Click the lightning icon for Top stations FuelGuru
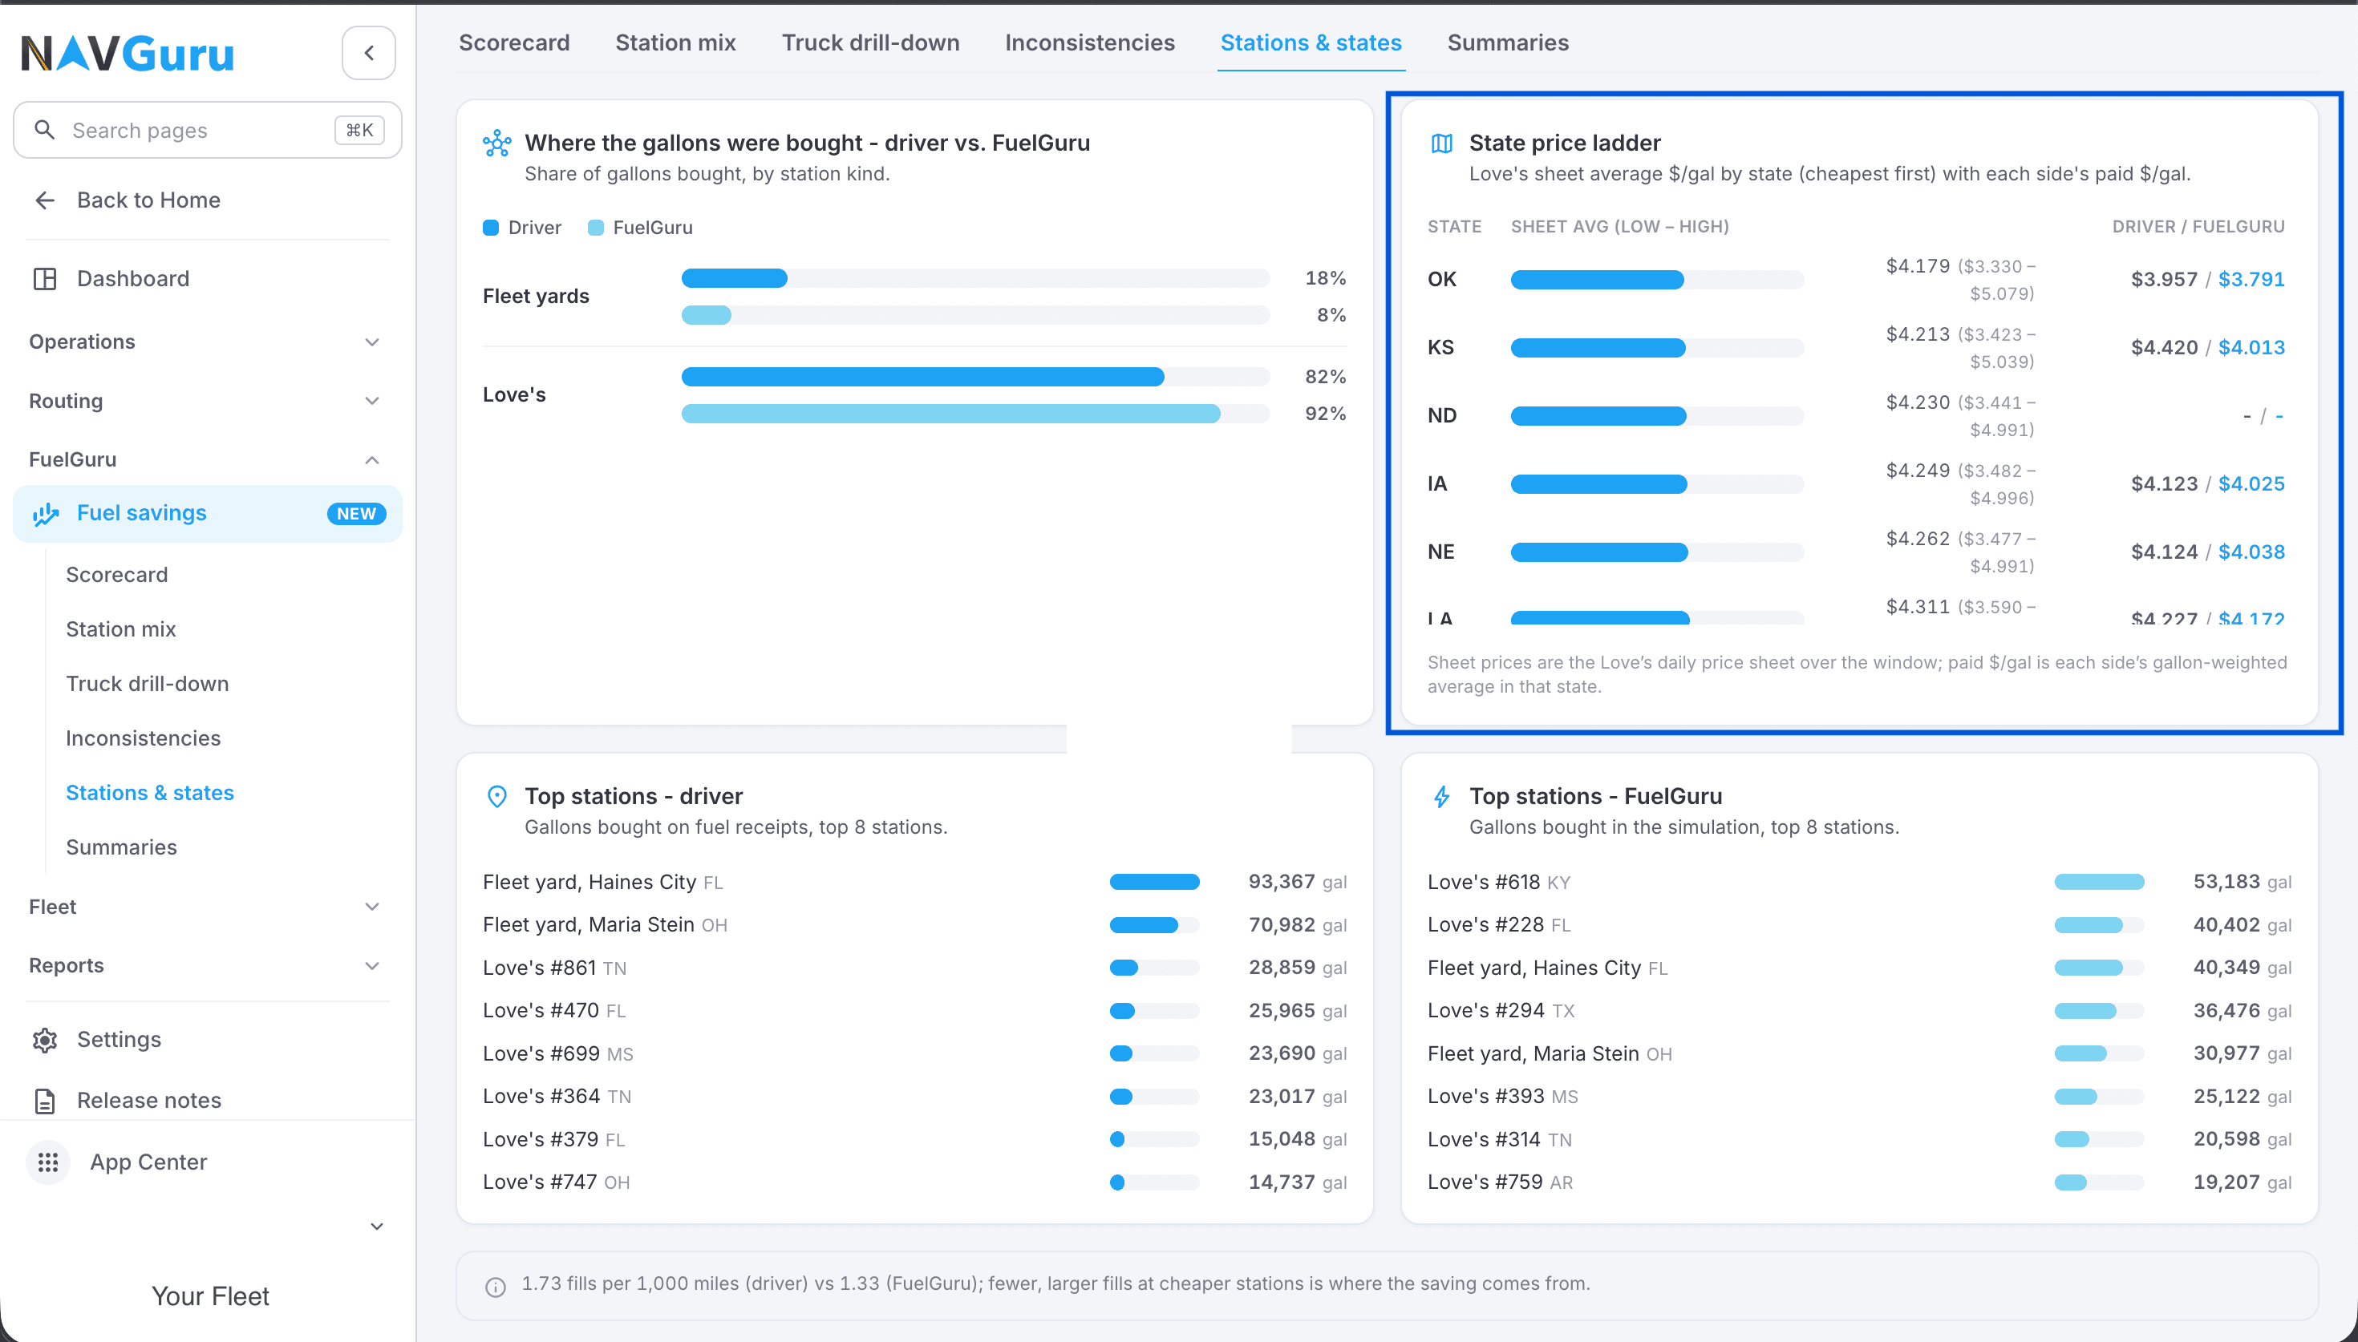The image size is (2358, 1342). (x=1442, y=796)
